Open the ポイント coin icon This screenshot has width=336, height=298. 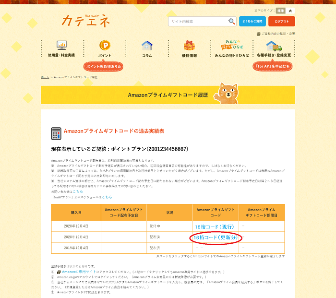(x=105, y=45)
